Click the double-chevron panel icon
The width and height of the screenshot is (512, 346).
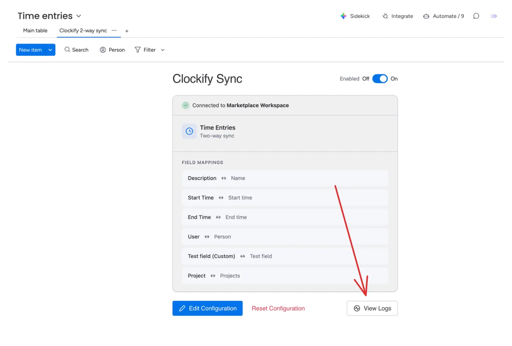coord(493,16)
